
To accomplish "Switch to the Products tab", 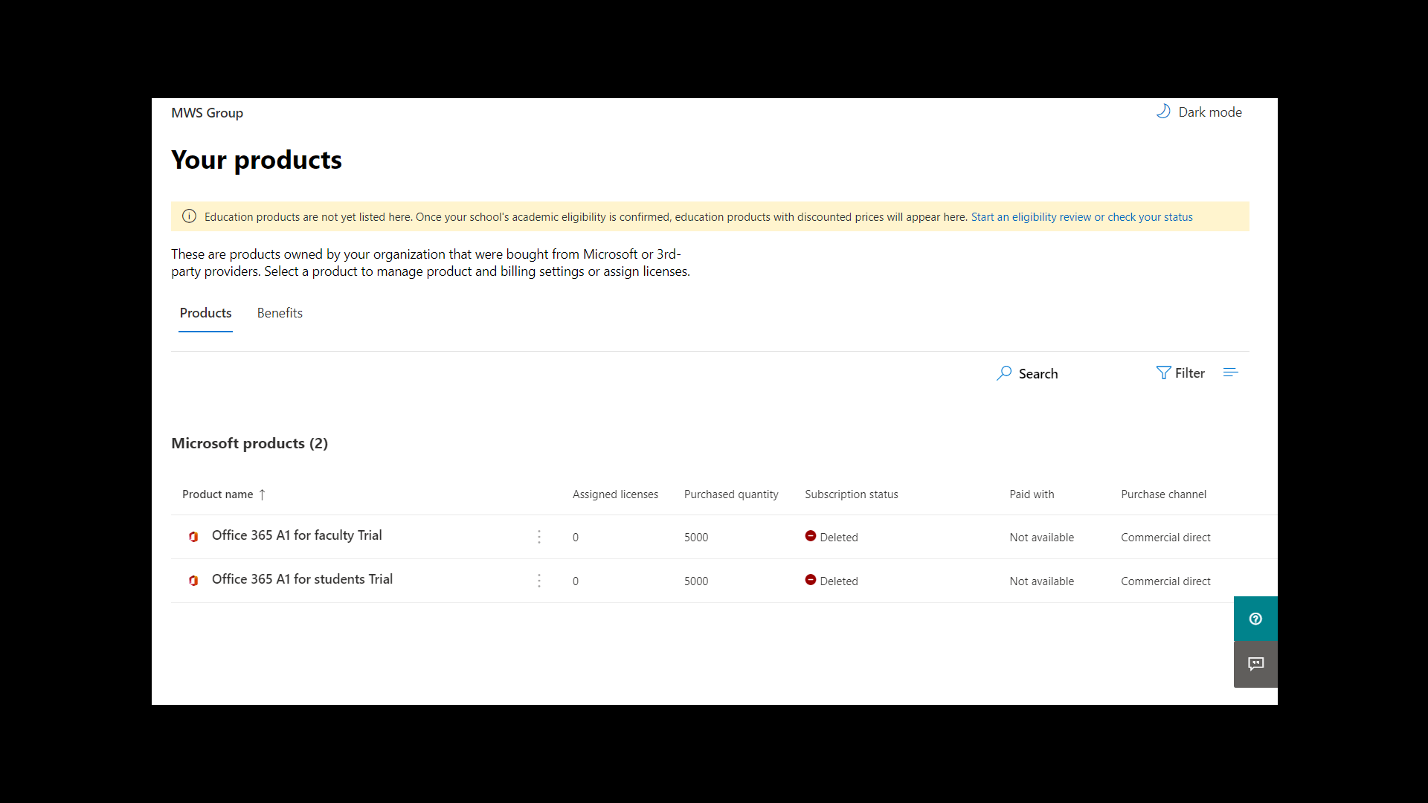I will coord(205,313).
